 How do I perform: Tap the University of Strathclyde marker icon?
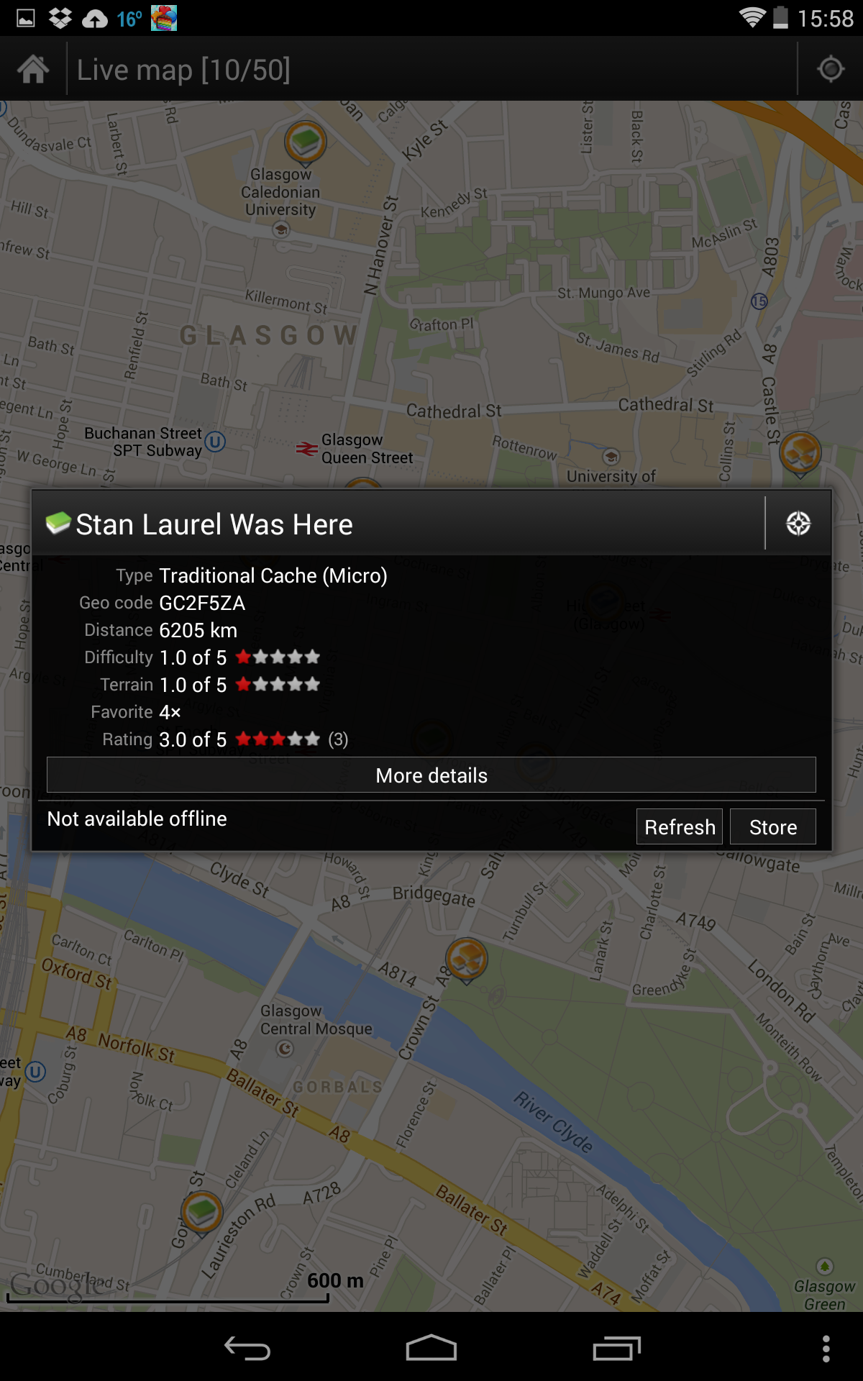pyautogui.click(x=611, y=456)
